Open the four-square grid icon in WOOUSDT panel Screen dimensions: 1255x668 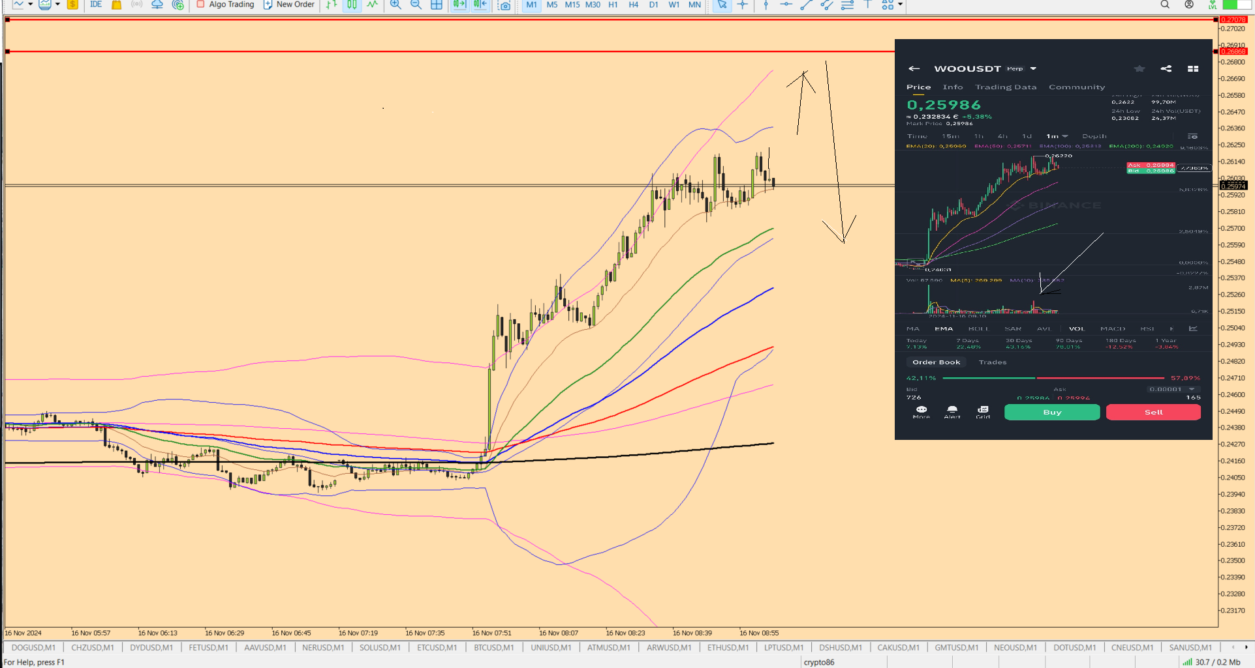(x=1193, y=68)
